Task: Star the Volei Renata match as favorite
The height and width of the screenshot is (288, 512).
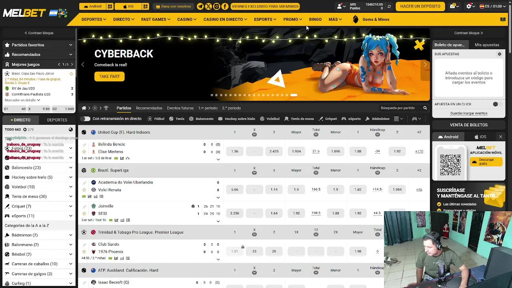Action: [x=84, y=190]
